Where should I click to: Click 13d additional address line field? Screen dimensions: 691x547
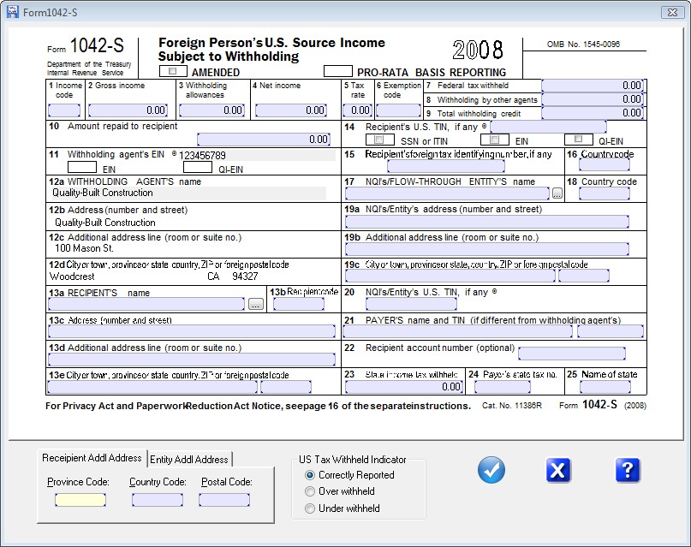point(192,360)
